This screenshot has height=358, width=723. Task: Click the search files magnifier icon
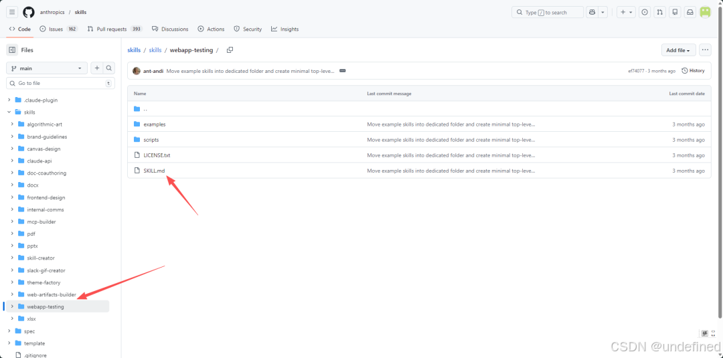[109, 68]
